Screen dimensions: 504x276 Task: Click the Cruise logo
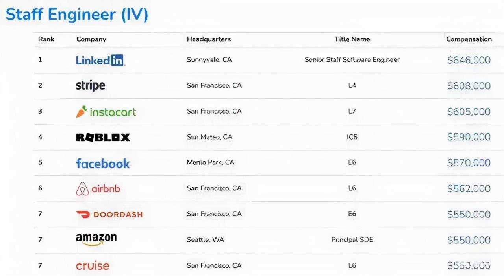coord(93,265)
